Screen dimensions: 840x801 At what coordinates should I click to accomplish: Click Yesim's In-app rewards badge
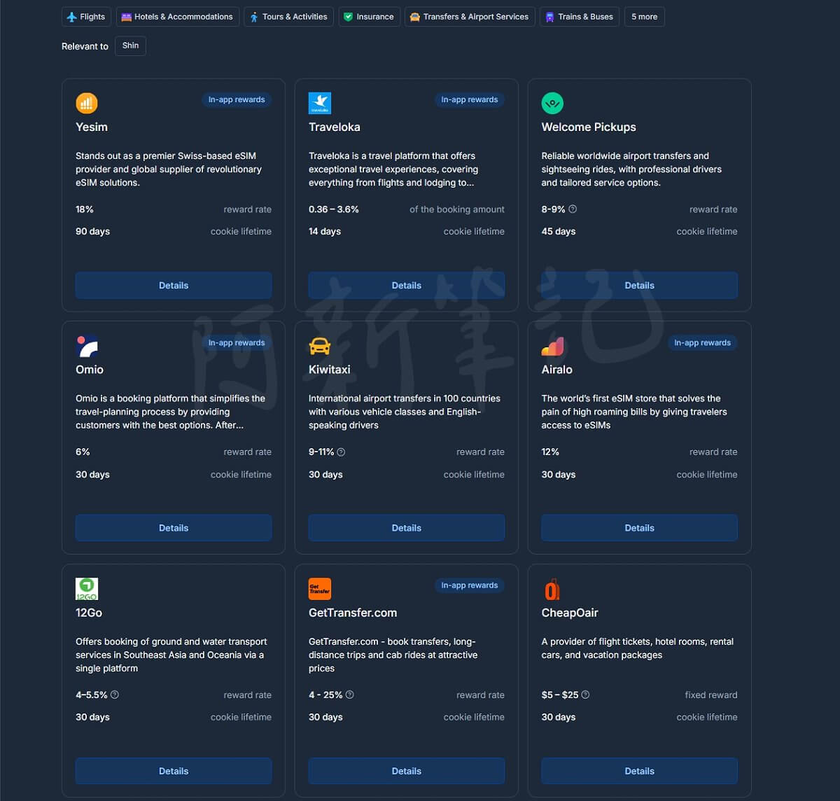[237, 99]
